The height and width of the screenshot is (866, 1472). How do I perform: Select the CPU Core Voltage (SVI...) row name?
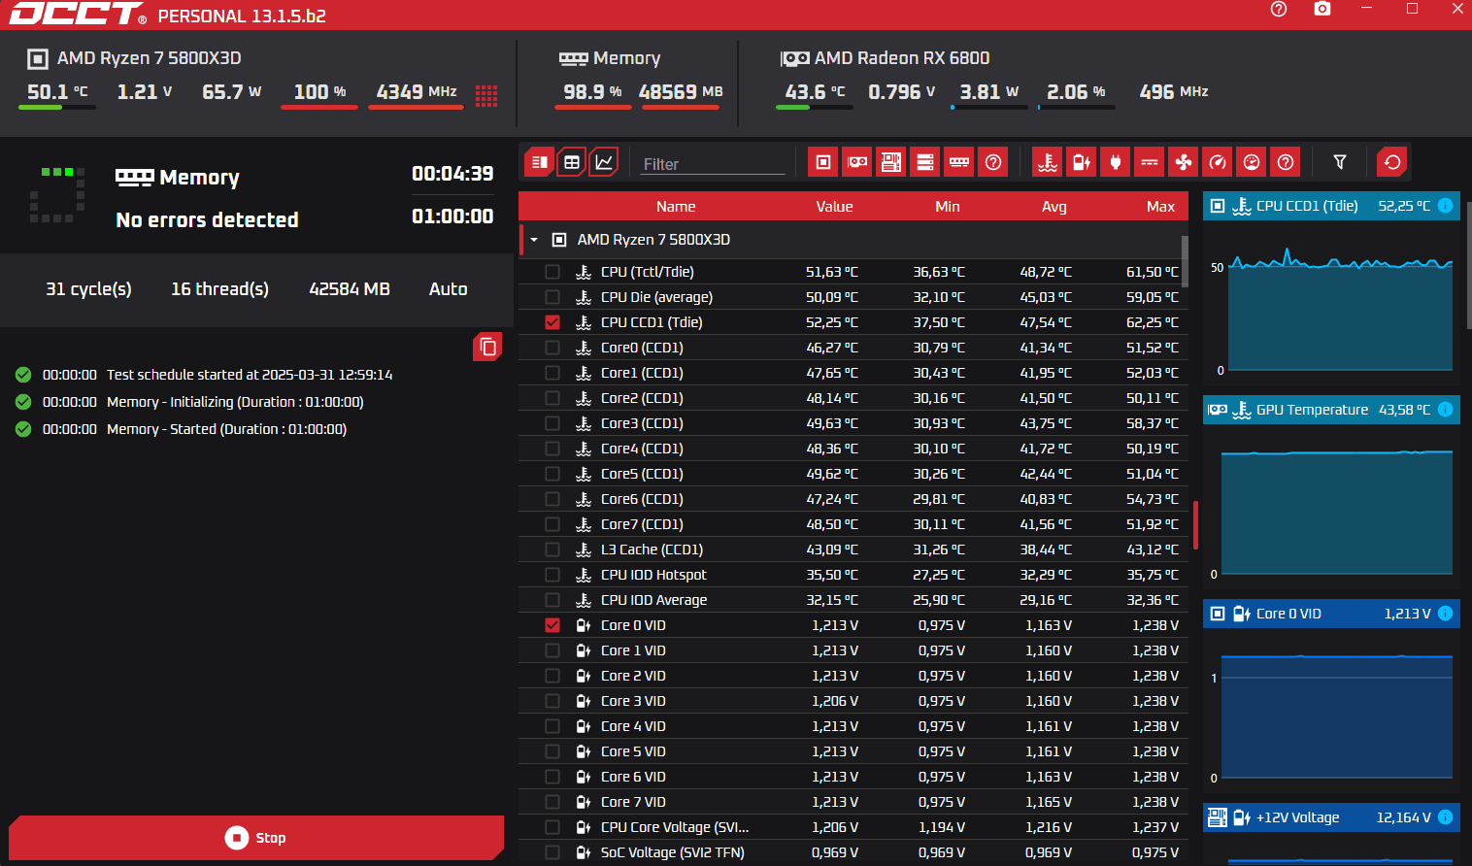coord(675,827)
